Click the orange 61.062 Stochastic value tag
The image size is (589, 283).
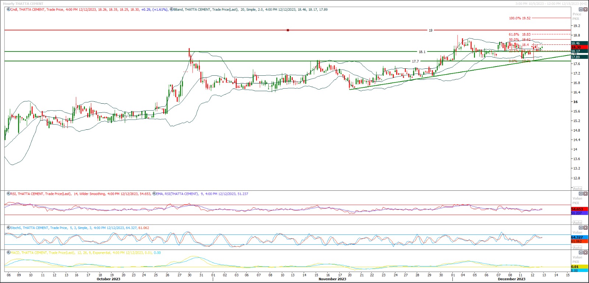coord(579,241)
